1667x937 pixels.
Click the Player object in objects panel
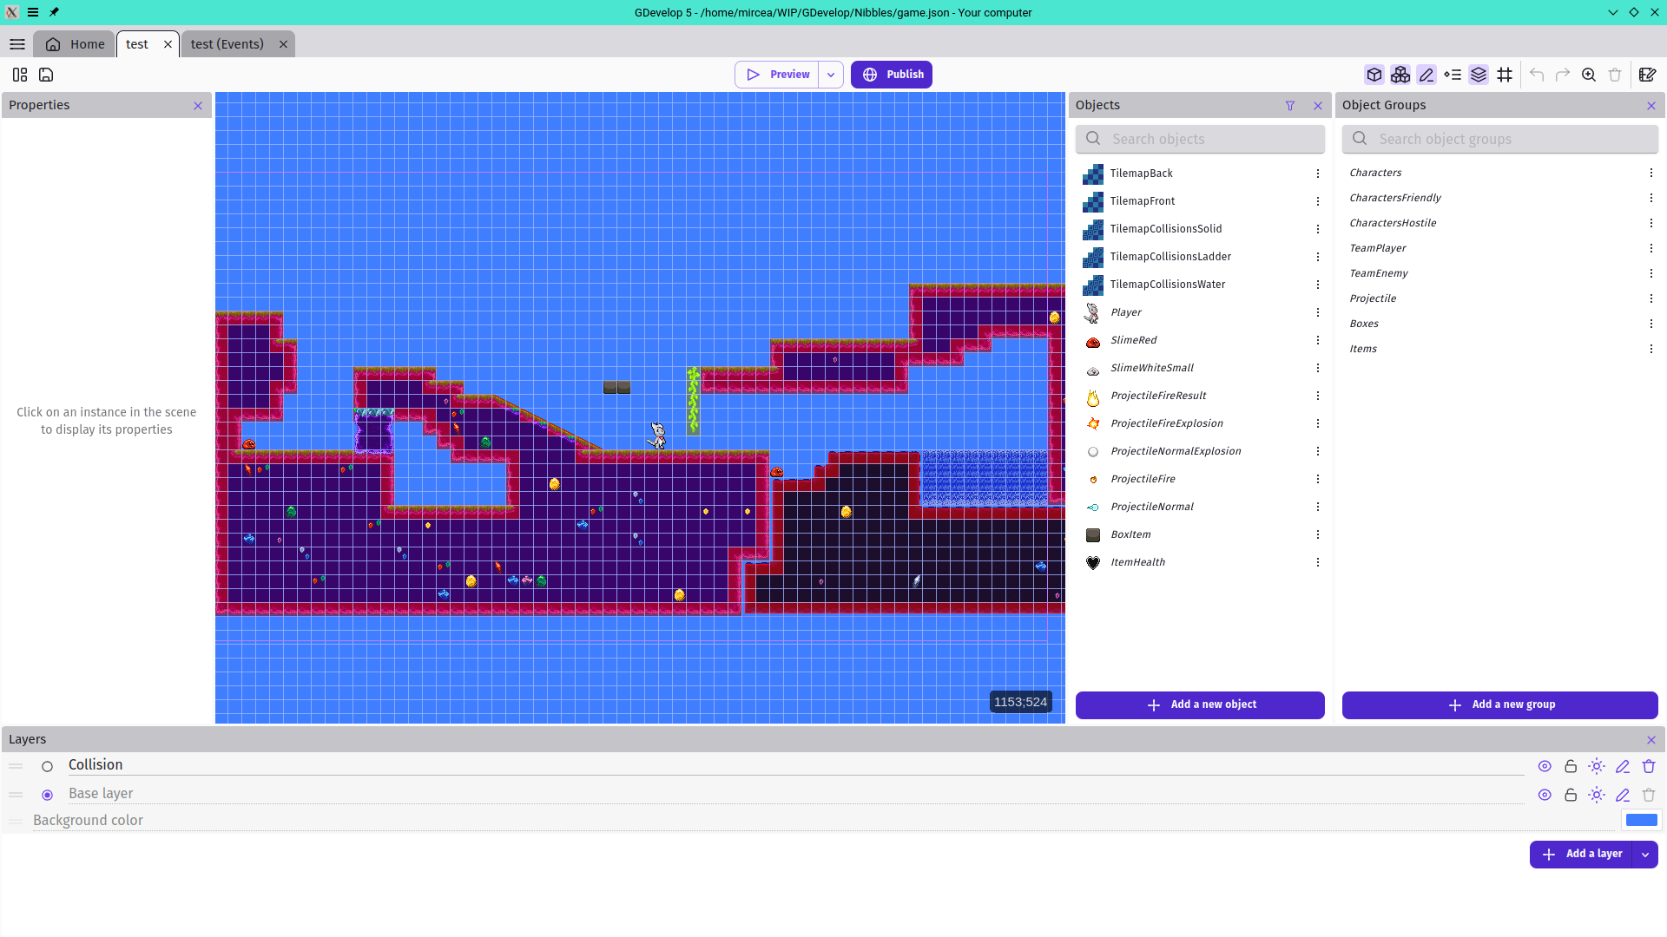click(1125, 311)
